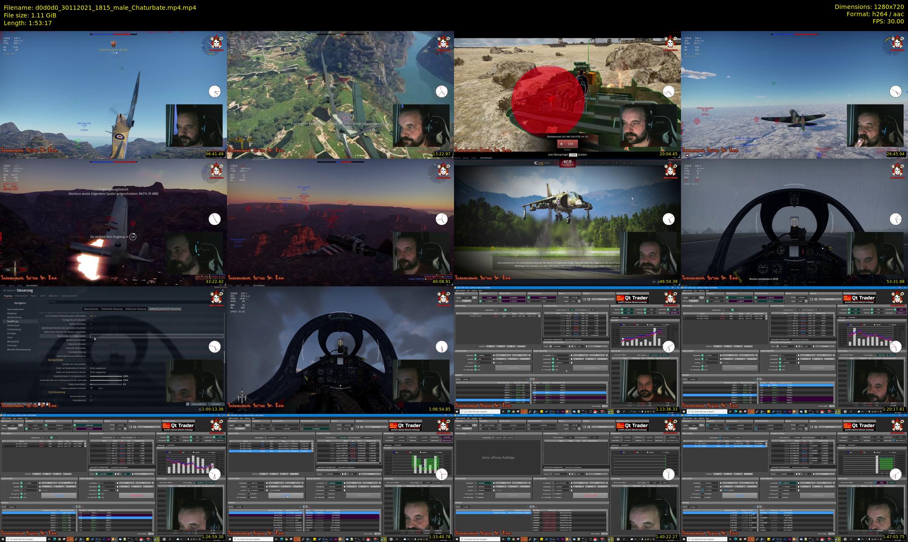
Task: Switch to the Schiff tab in Steuerung
Action: coord(43,296)
